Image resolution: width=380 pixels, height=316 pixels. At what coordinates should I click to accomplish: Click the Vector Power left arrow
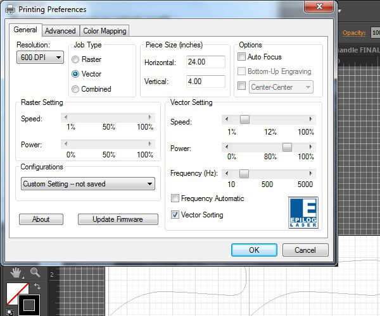point(227,147)
